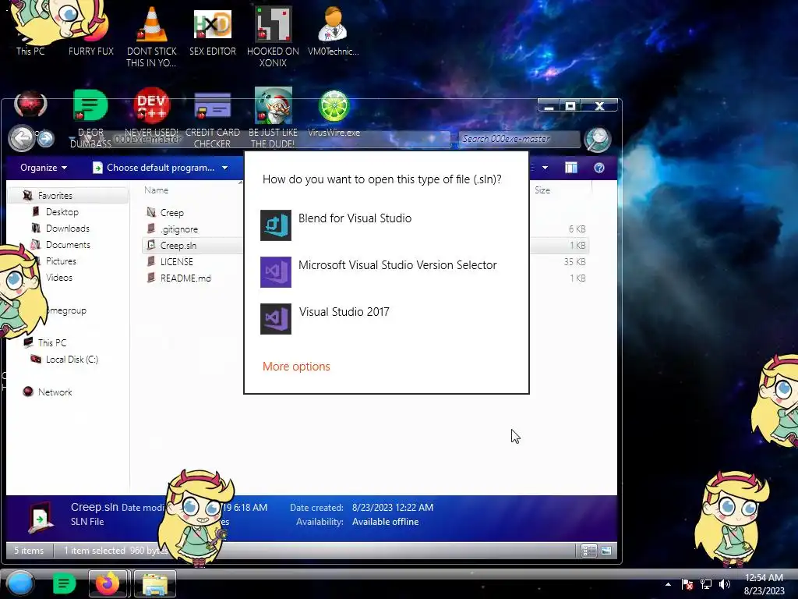This screenshot has height=599, width=798.
Task: Choose Blend for Visual Studio
Action: (x=386, y=225)
